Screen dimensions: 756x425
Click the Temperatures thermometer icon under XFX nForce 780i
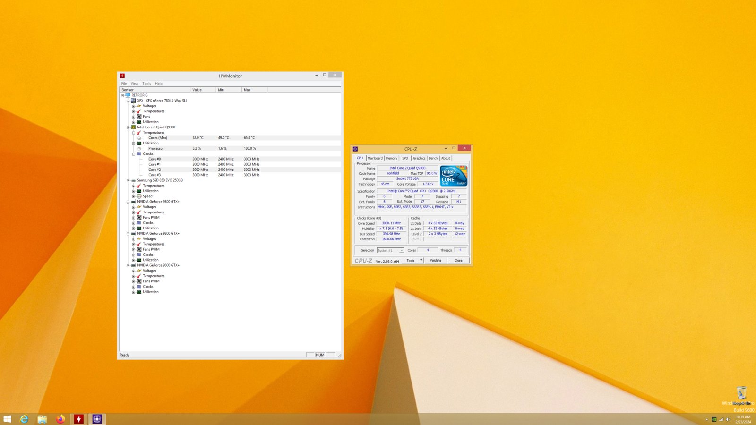pos(139,111)
